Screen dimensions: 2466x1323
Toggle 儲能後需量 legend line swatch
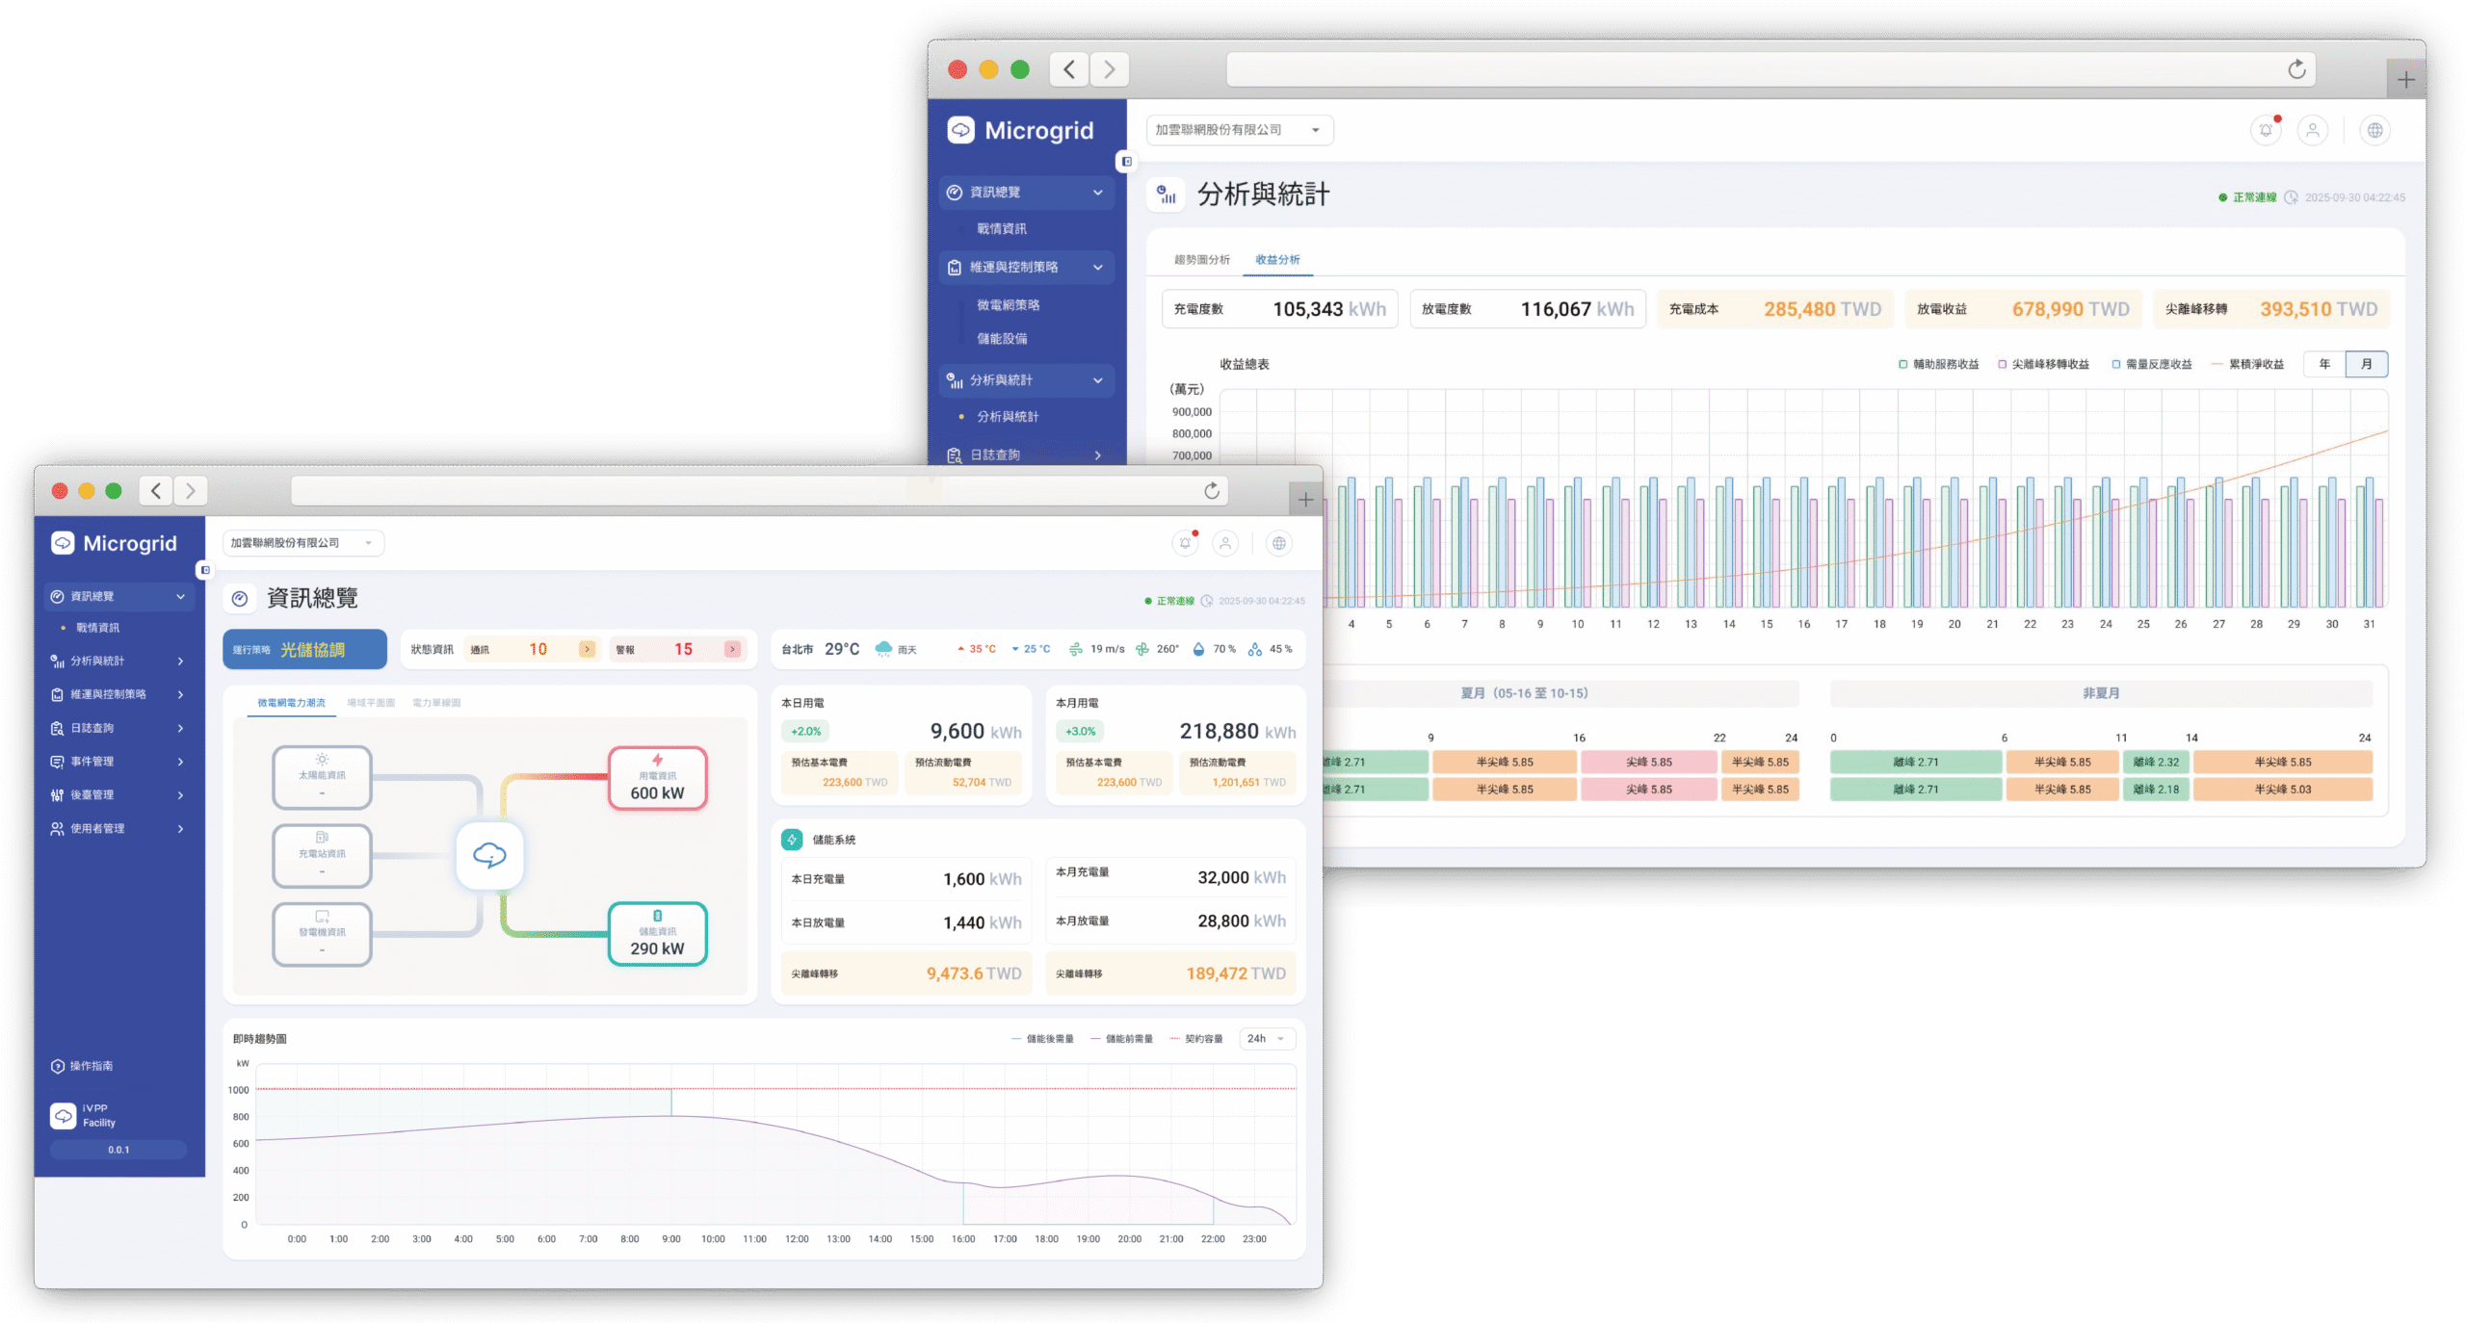tap(1017, 1039)
